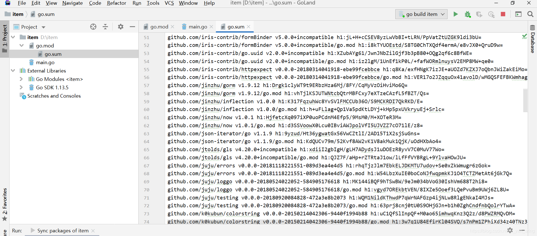Viewport: 537px width, 236px height.
Task: Open the go build item configuration dropdown
Action: click(x=421, y=14)
